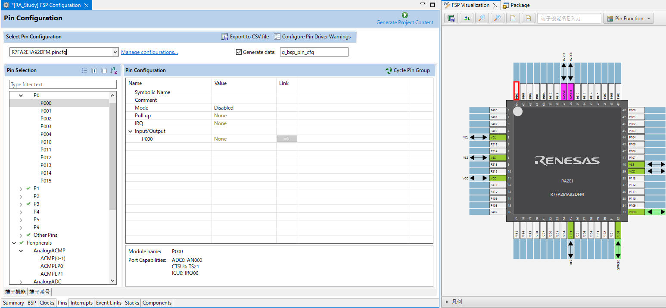Viewport: 666px width, 308px height.
Task: Switch to the Clocks tab
Action: 47,303
